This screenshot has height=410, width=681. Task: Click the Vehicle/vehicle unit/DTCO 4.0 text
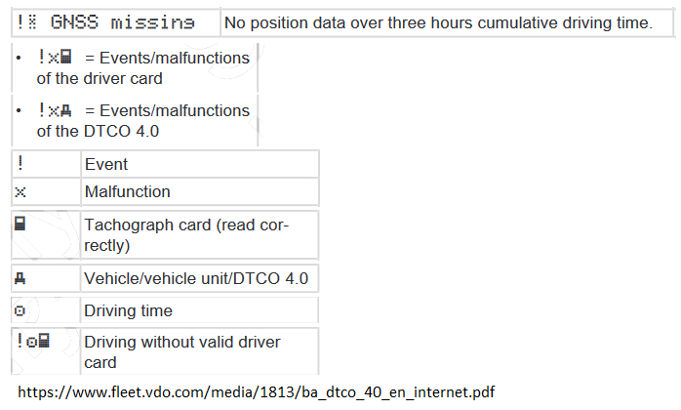(196, 278)
